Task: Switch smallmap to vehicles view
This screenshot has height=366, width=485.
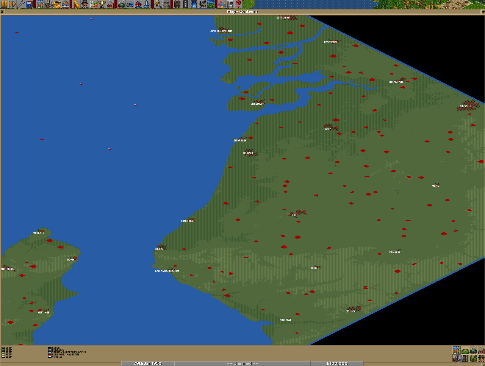Action: (x=473, y=350)
